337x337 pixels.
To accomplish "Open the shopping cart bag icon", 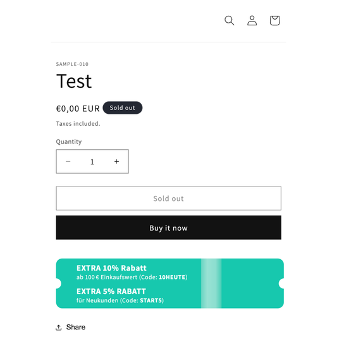I will point(274,21).
